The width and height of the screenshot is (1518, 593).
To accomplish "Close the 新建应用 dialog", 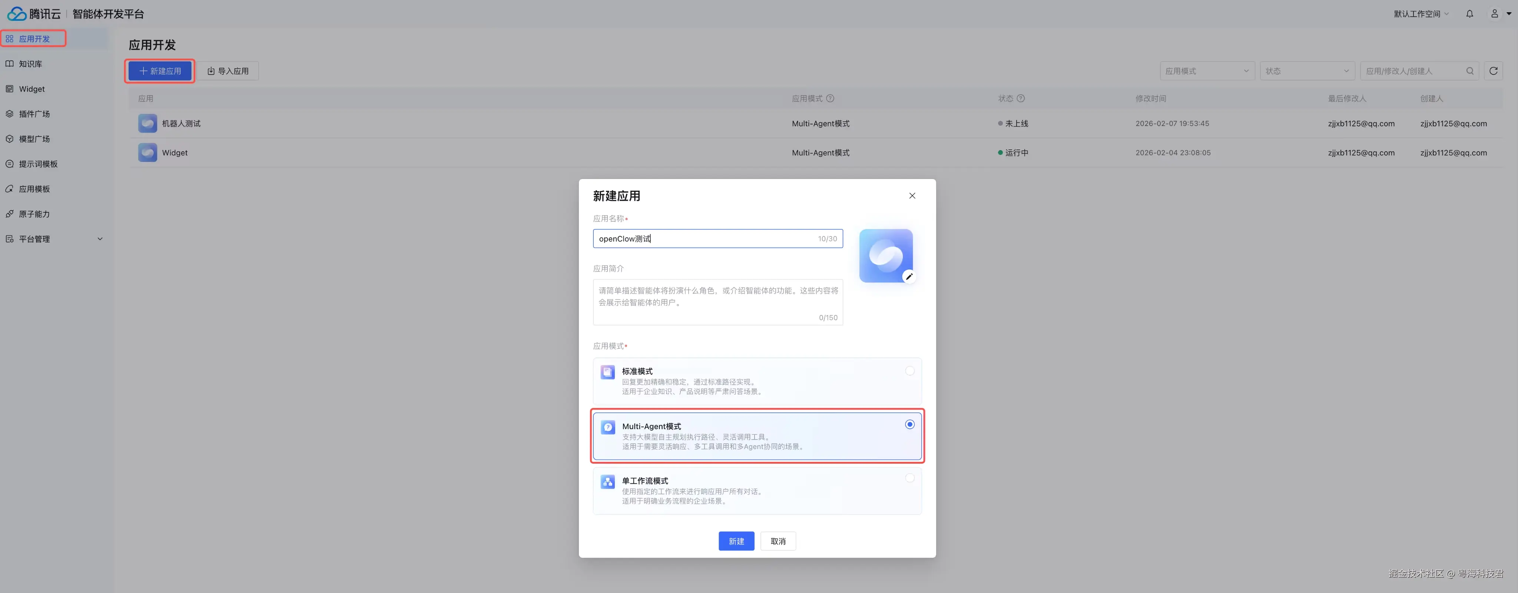I will (912, 196).
